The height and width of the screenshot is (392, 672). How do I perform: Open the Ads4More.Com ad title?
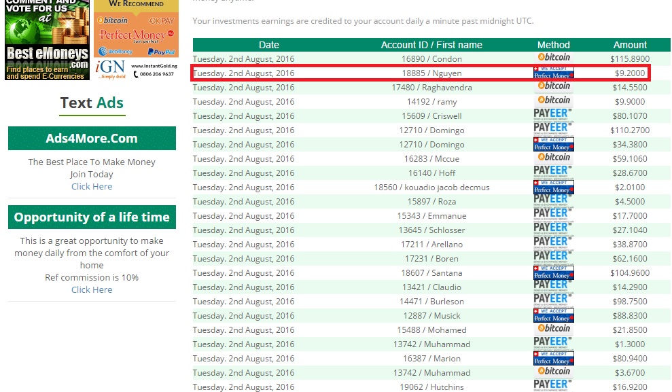[92, 139]
